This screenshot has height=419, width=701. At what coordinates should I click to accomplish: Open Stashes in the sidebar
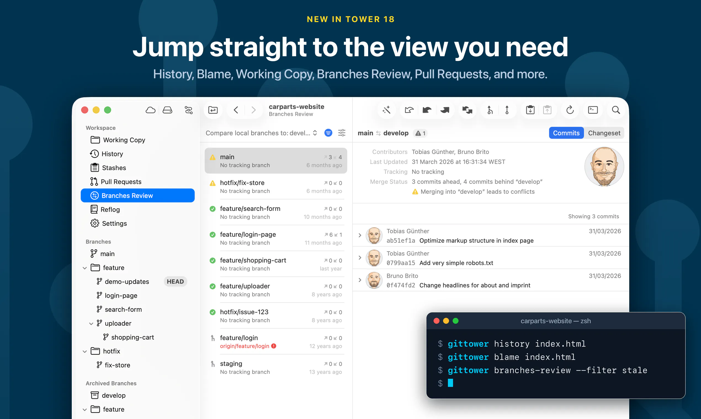tap(138, 168)
